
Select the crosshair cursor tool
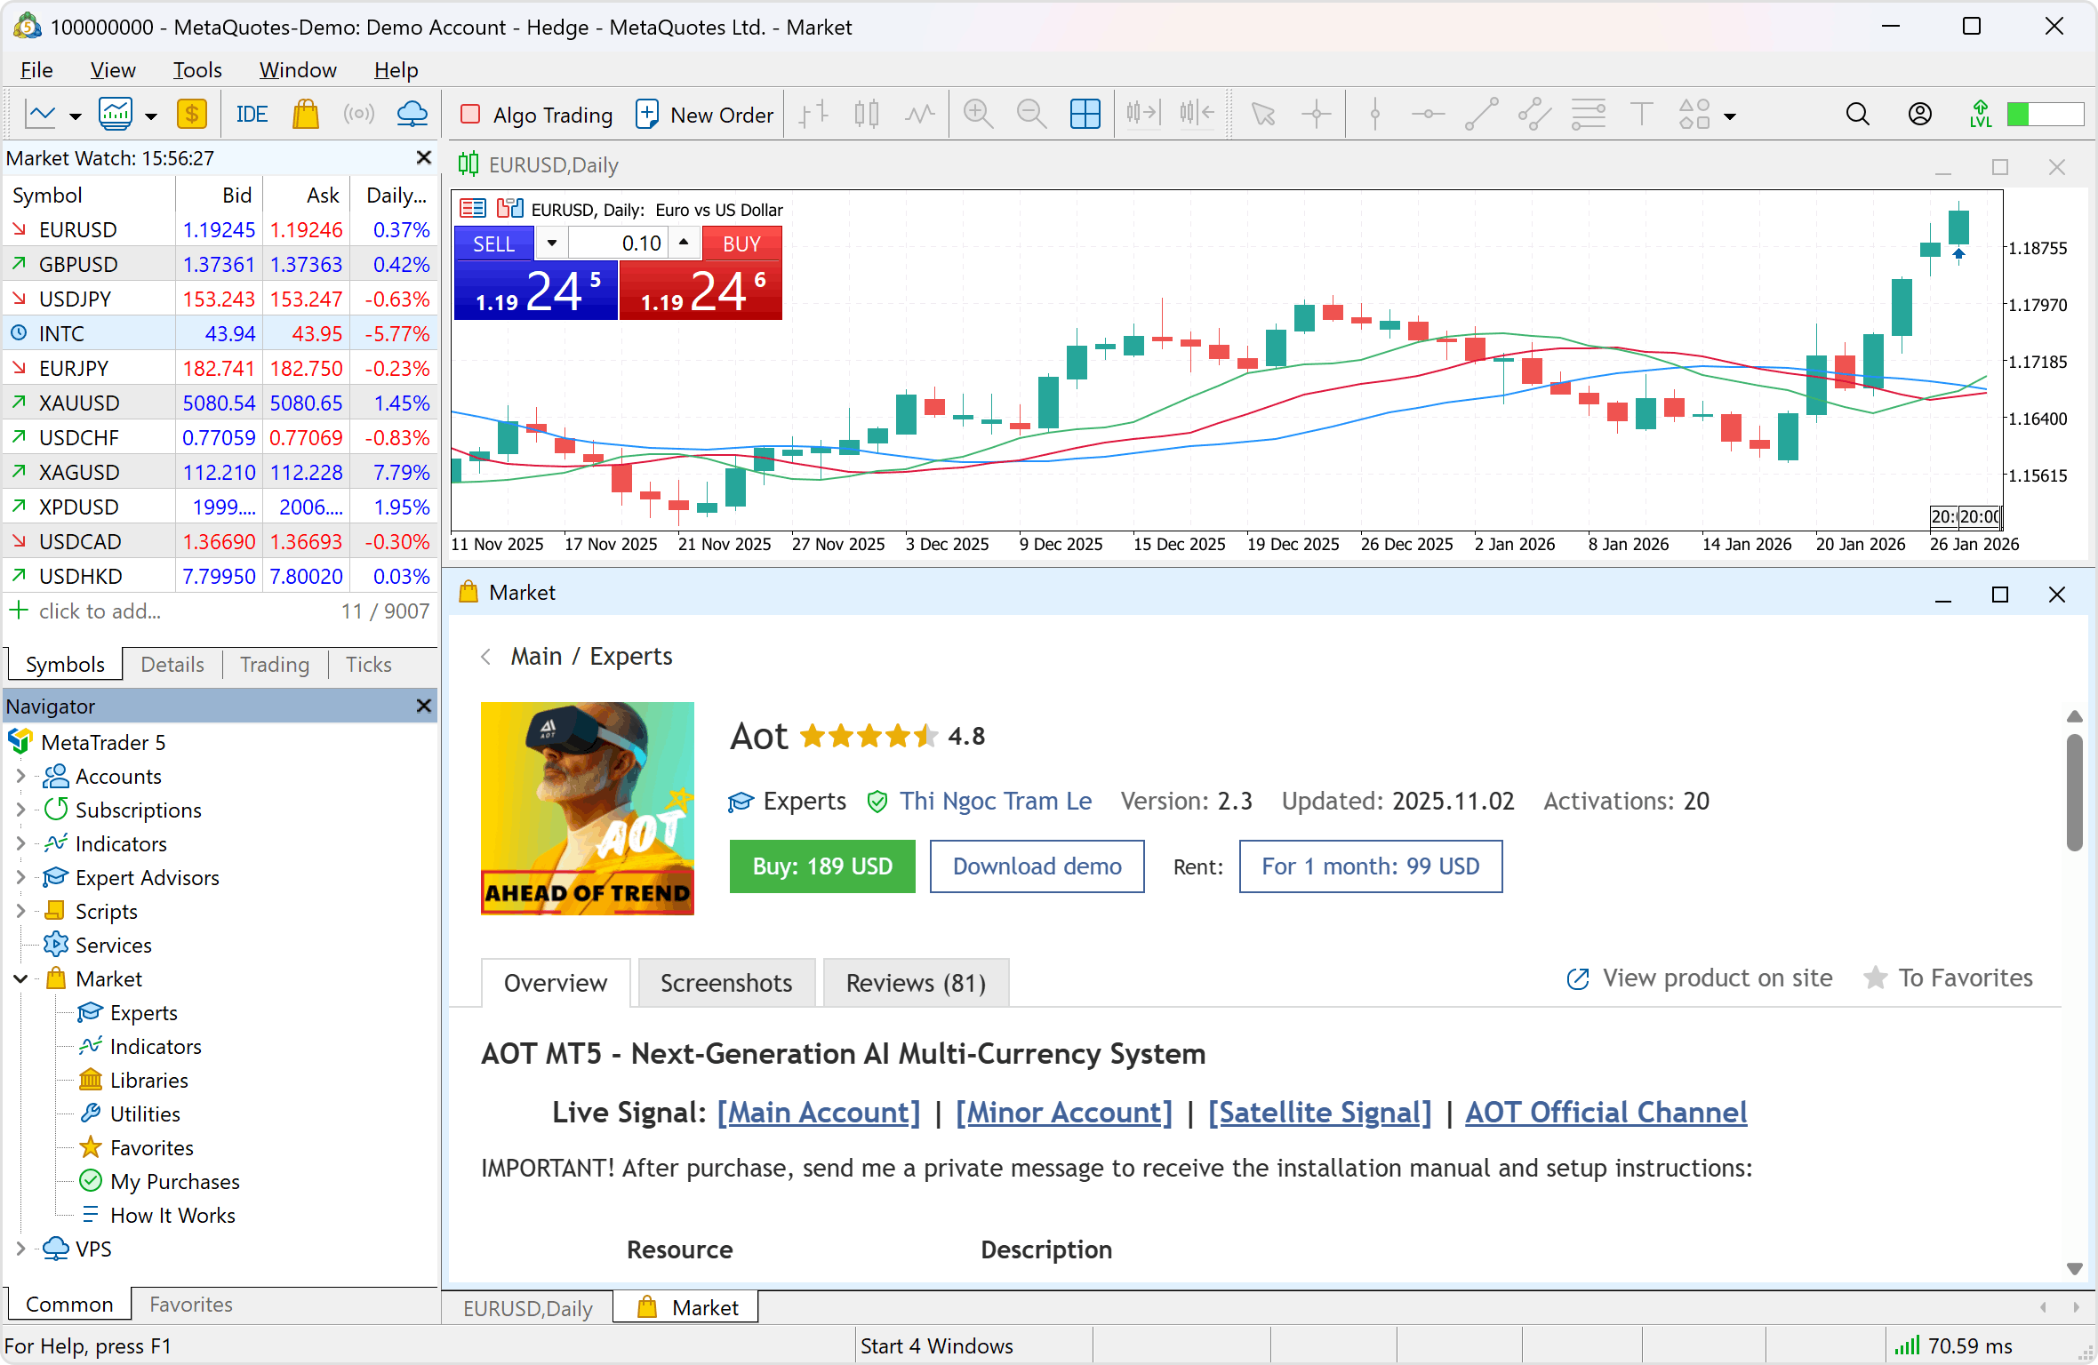click(x=1316, y=115)
